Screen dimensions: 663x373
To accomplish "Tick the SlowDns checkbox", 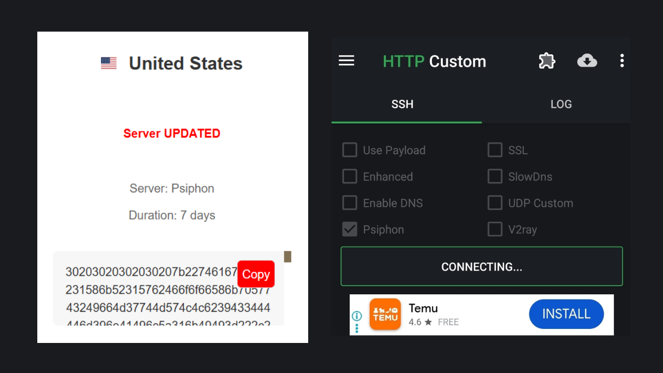I will point(495,177).
